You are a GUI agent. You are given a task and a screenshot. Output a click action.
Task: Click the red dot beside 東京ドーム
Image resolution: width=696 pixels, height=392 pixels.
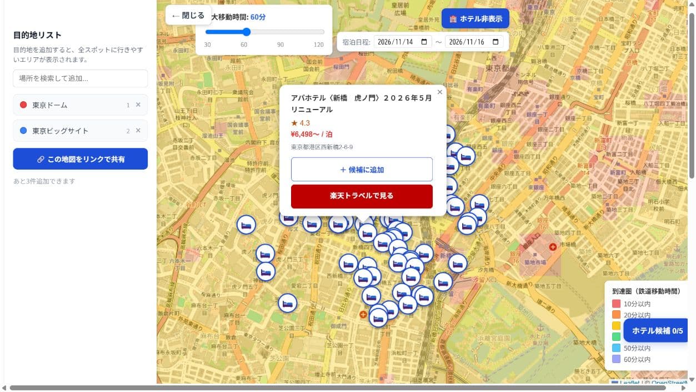pyautogui.click(x=23, y=105)
